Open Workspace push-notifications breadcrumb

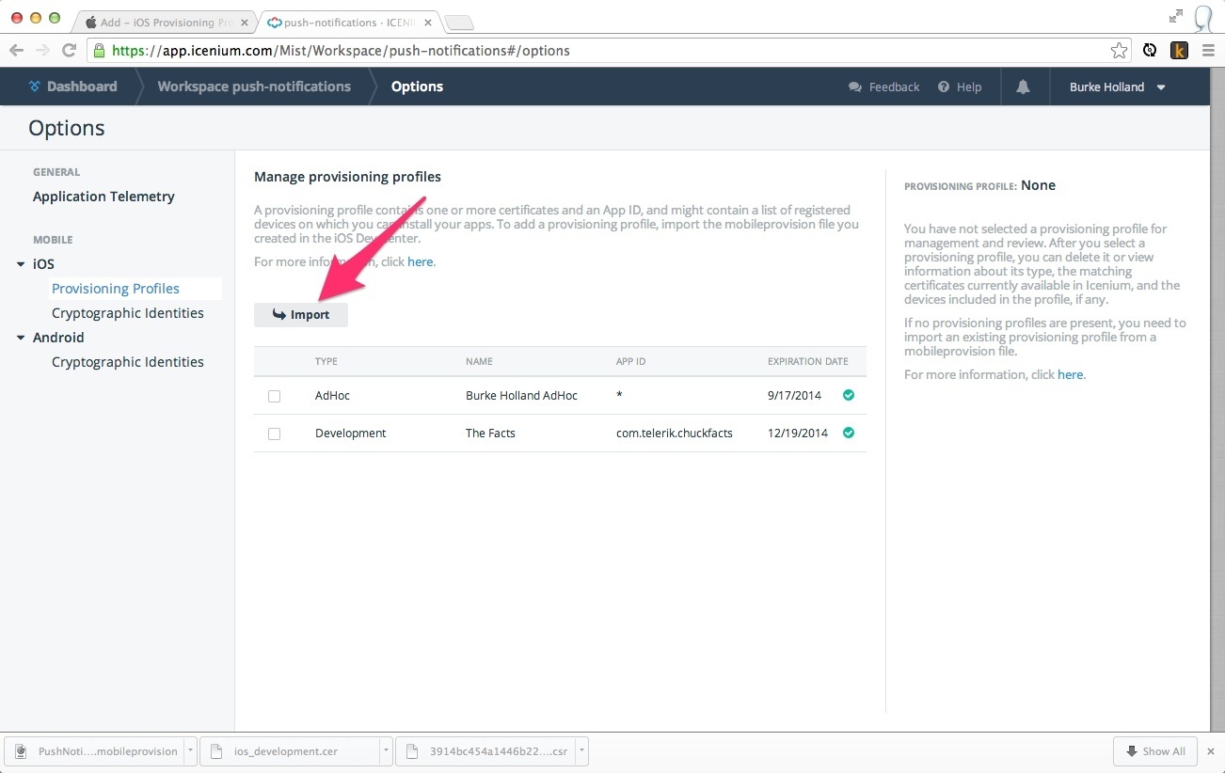tap(253, 87)
